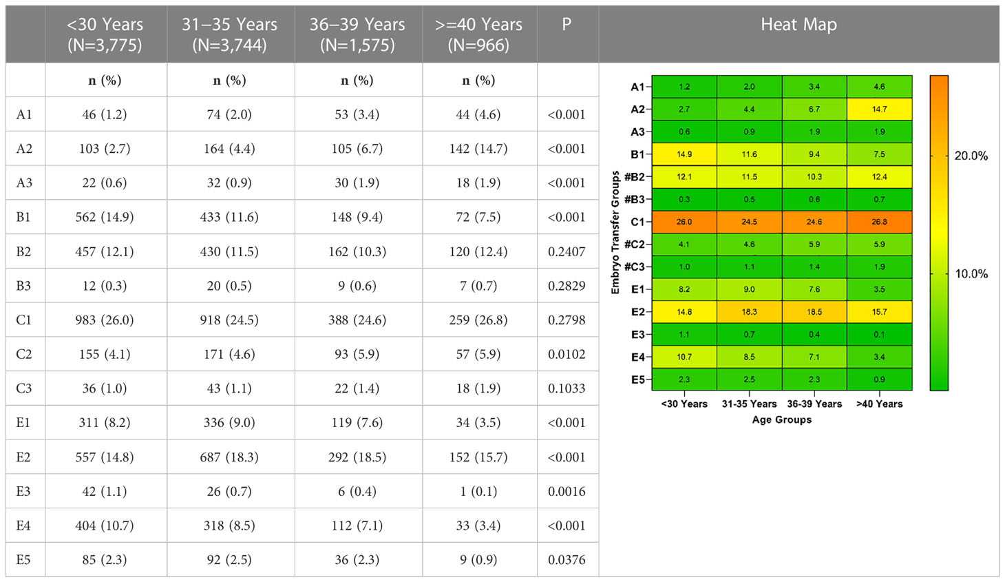Select table row label C1
Screen dimensions: 1005x582
24,320
